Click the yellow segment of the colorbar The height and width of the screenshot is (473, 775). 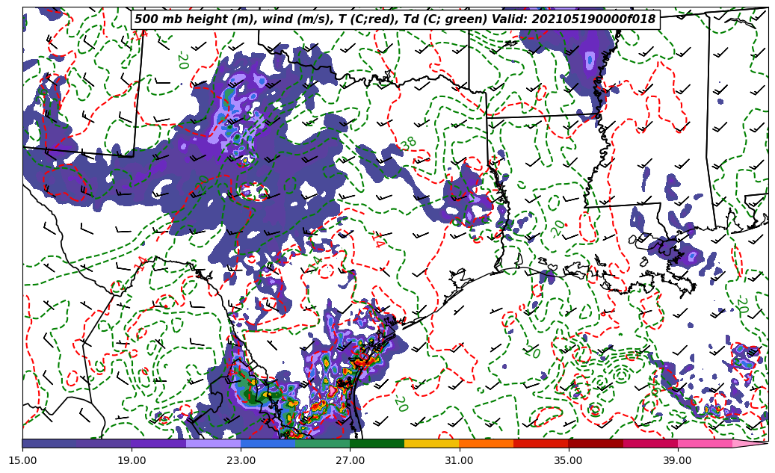click(431, 443)
